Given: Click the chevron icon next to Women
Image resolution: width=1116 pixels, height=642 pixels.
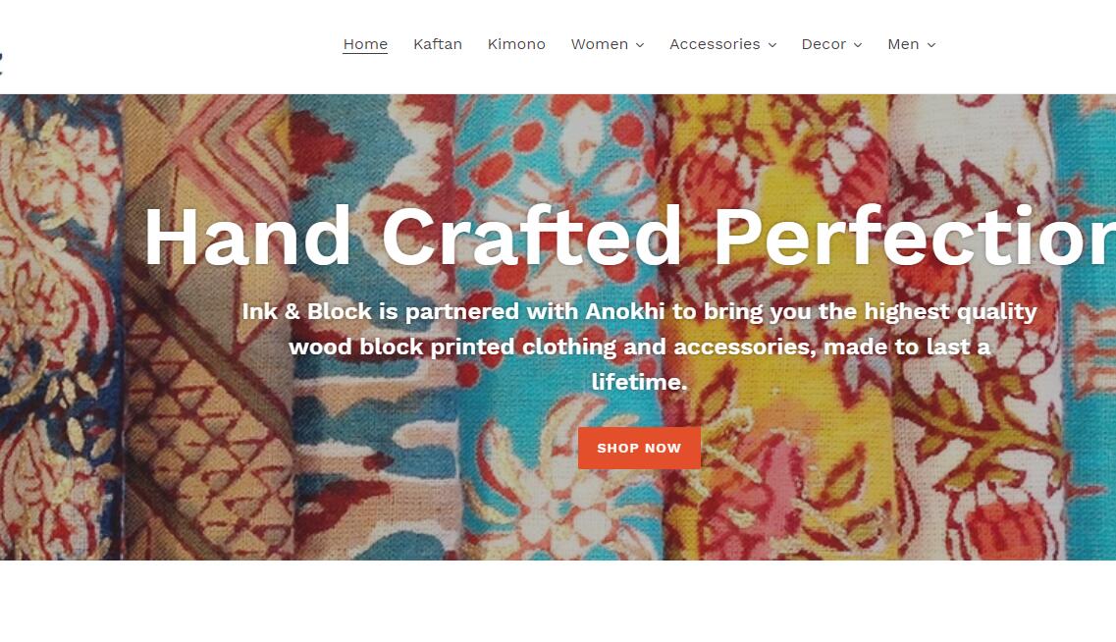Looking at the screenshot, I should (x=640, y=45).
